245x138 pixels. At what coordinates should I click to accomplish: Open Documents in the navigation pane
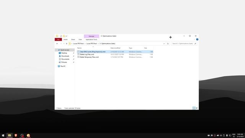point(65,59)
